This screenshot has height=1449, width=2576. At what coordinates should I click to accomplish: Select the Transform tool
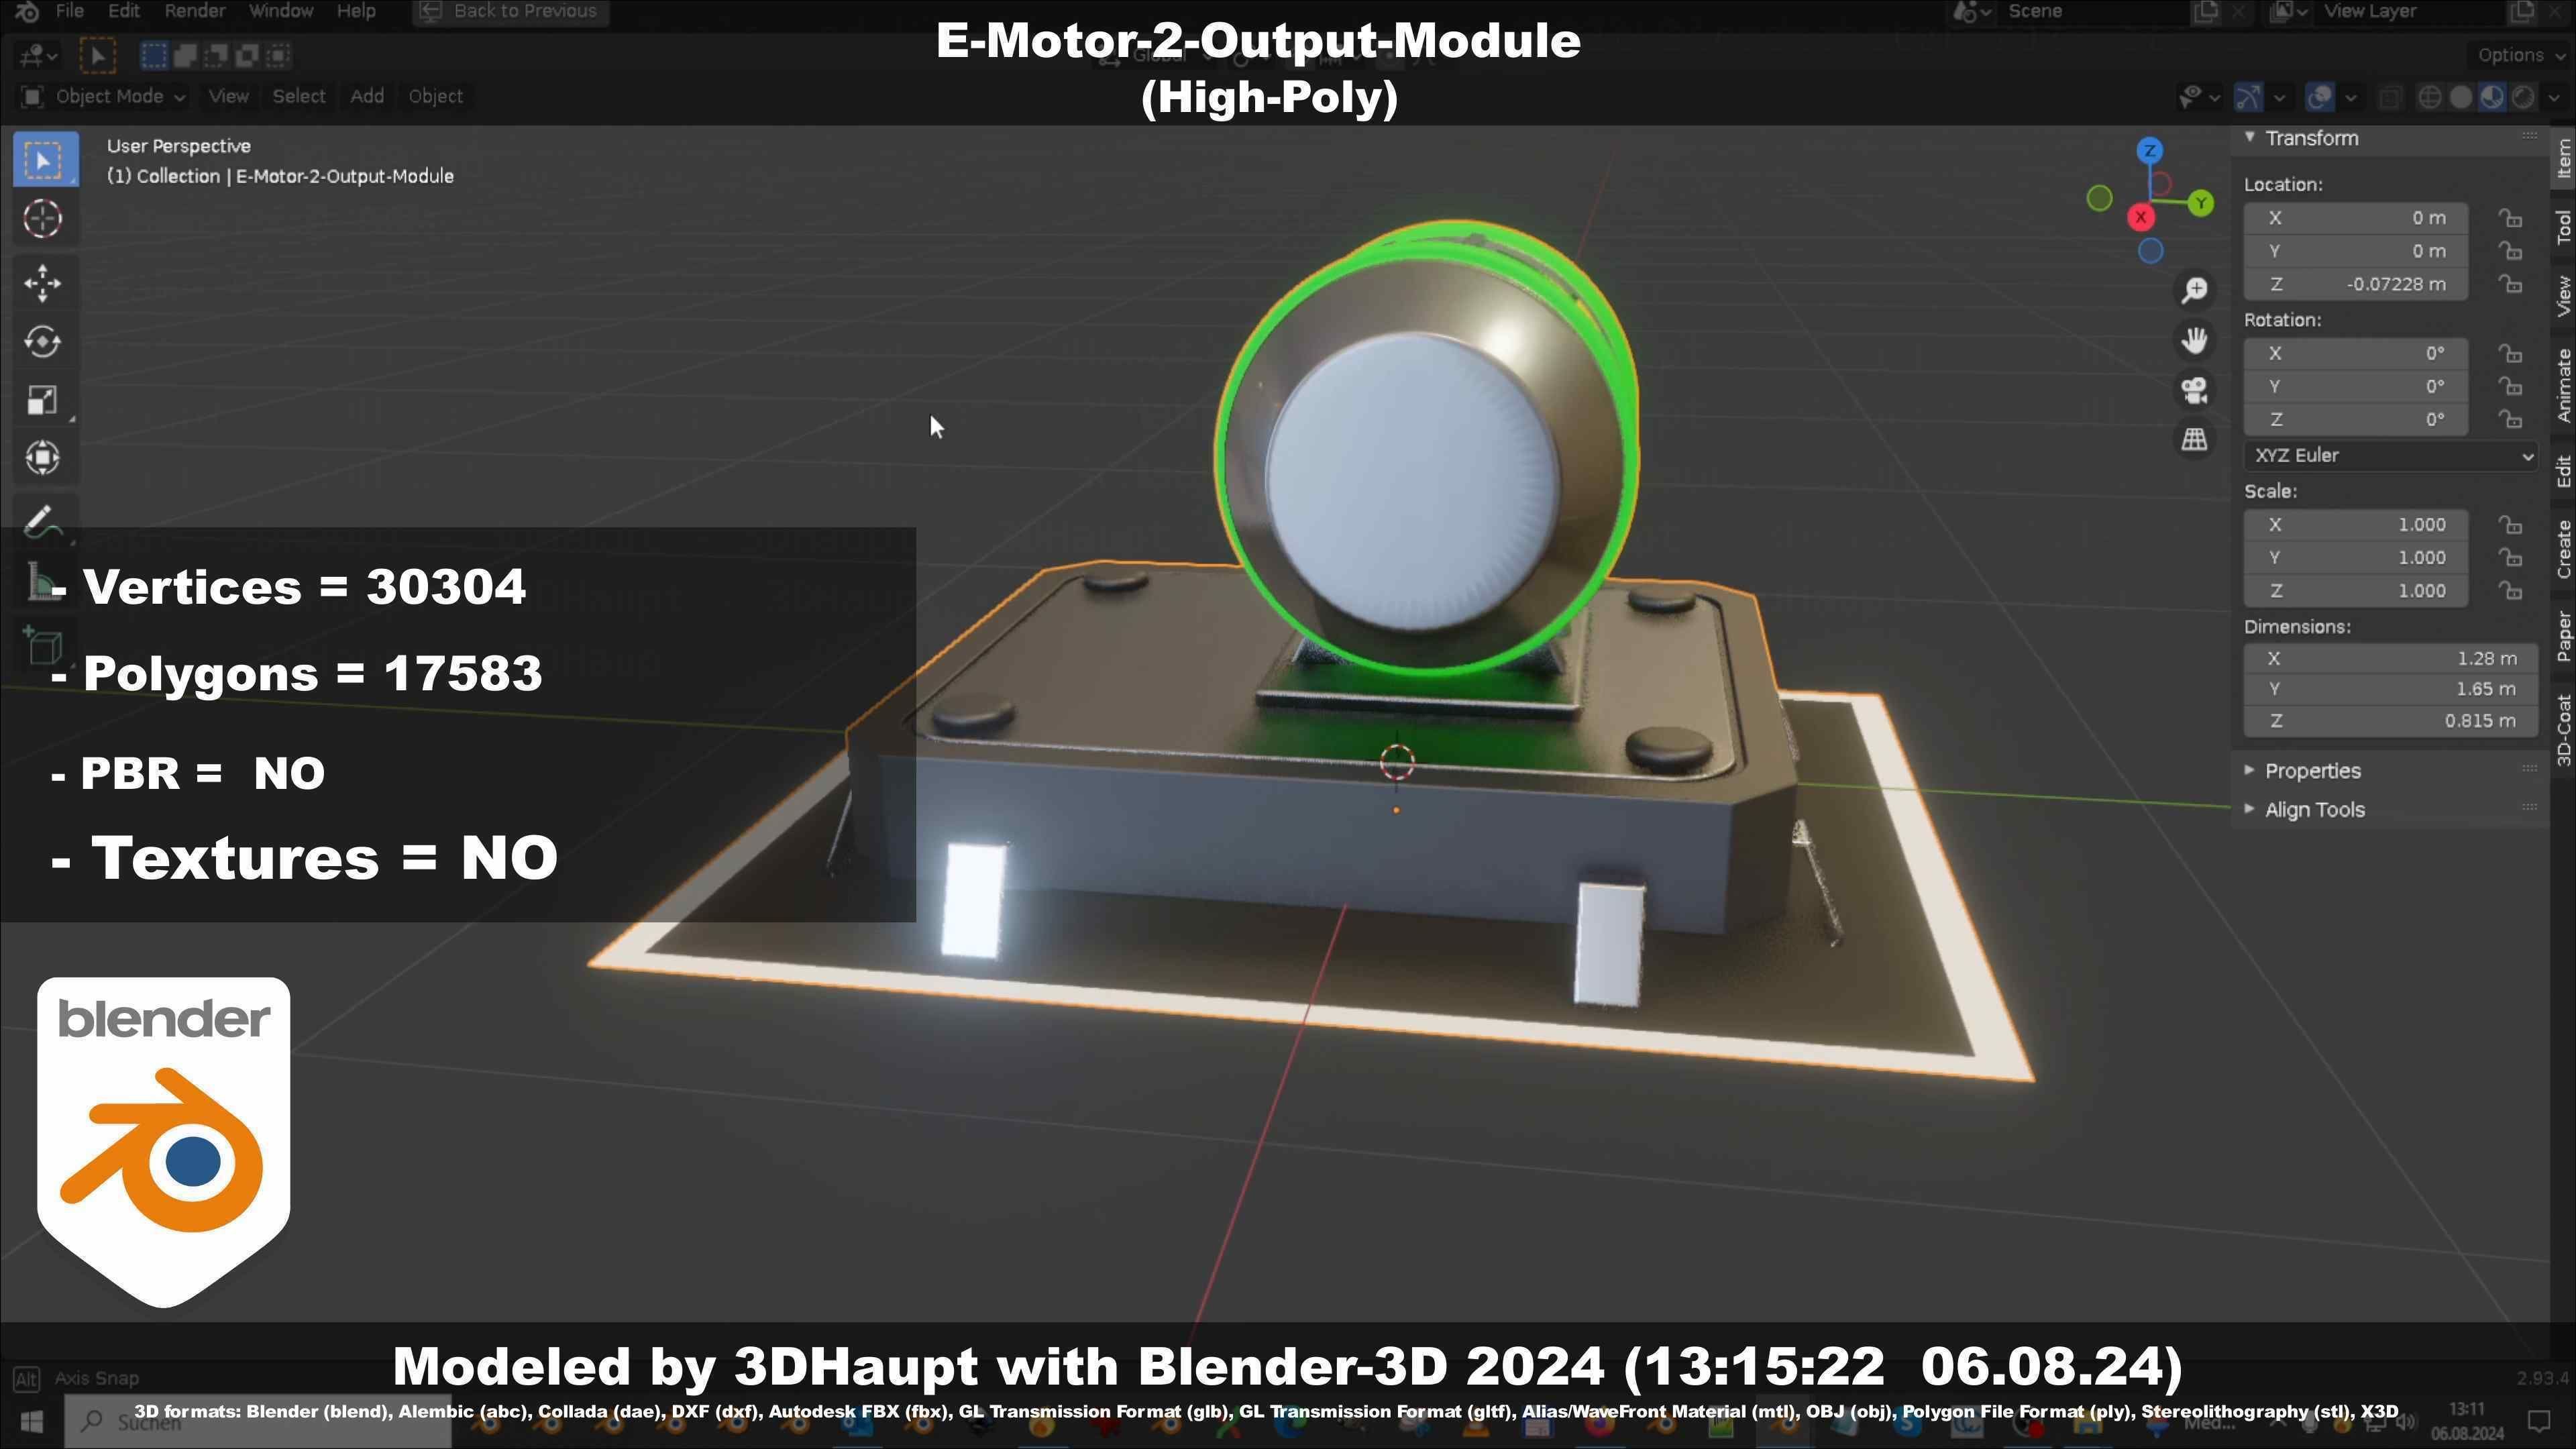42,458
